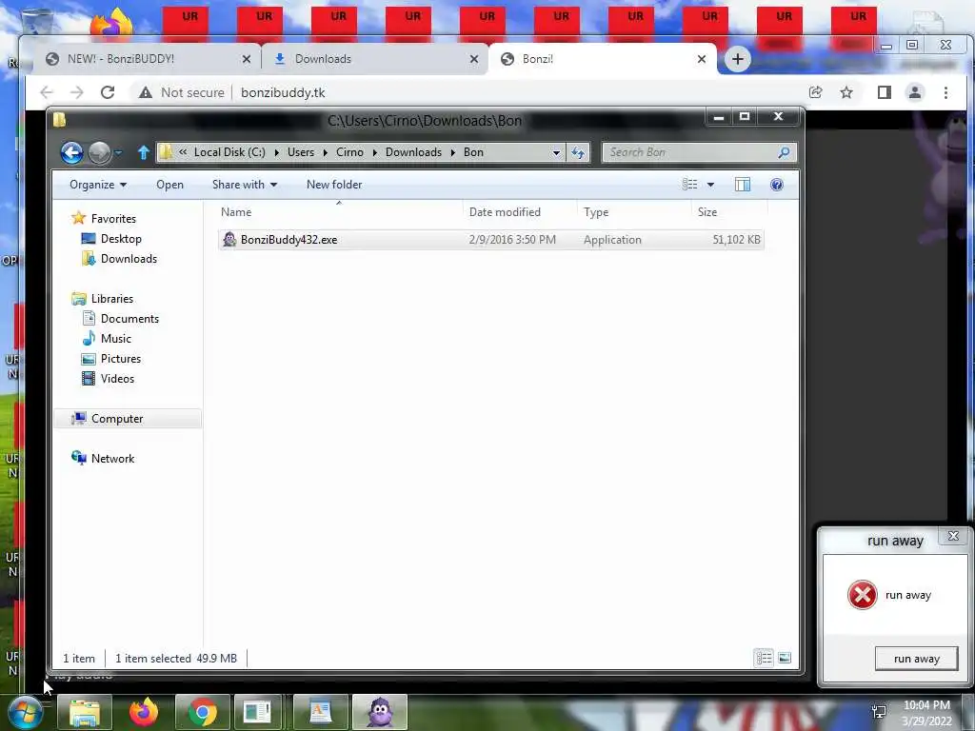Viewport: 975px width, 731px height.
Task: Open Documents library in sidebar
Action: pyautogui.click(x=121, y=318)
